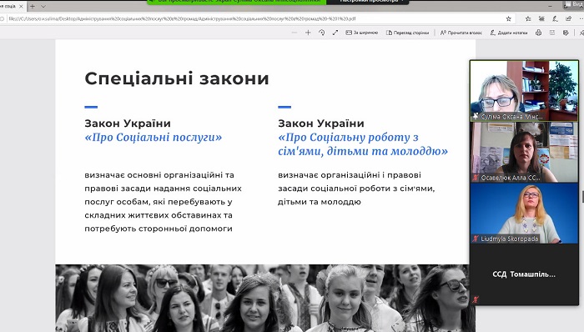The height and width of the screenshot is (332, 584).
Task: Click 'Додати нотатки' add notes button
Action: click(509, 33)
